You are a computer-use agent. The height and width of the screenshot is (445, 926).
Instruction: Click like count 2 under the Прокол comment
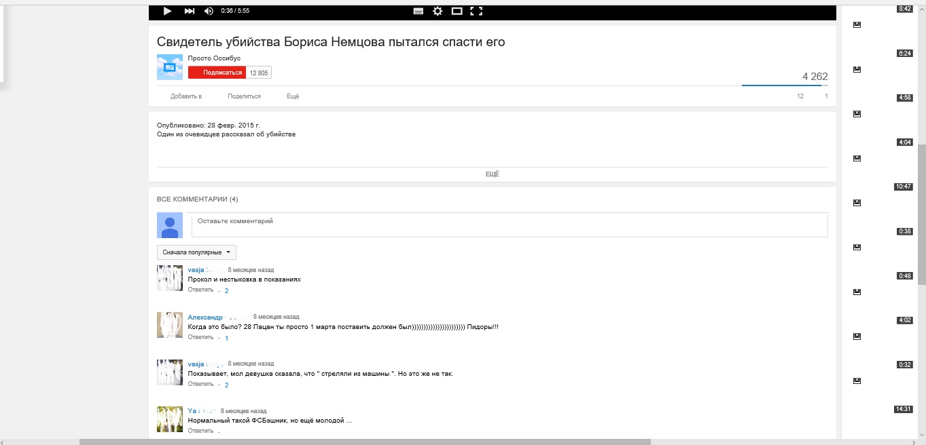[x=227, y=290]
